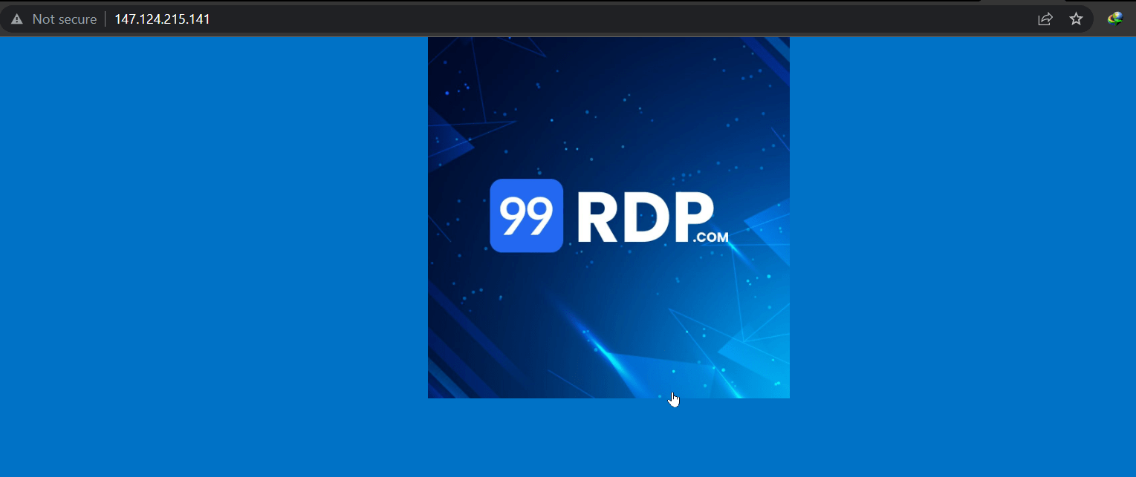Click the white RDP logo lettering
The image size is (1136, 477).
click(643, 217)
